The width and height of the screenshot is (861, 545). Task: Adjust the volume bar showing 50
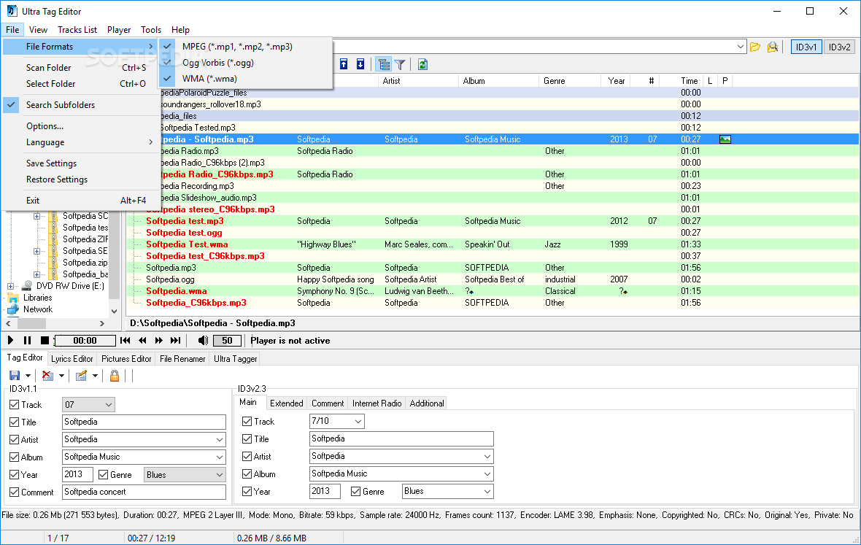(x=227, y=341)
